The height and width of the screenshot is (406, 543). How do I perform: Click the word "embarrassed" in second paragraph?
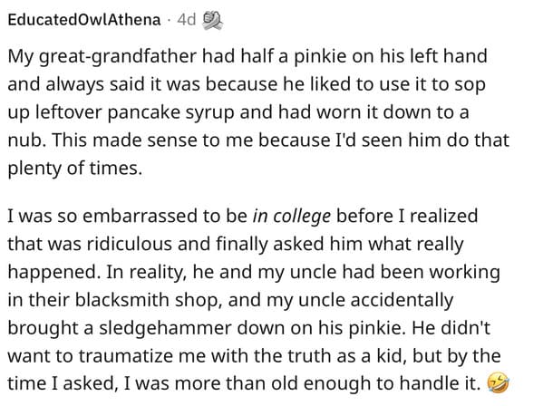141,216
